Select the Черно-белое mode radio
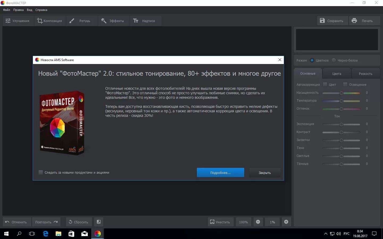The height and width of the screenshot is (239, 383). (334, 60)
